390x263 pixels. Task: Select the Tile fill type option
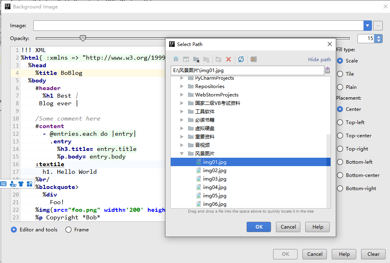tap(340, 74)
